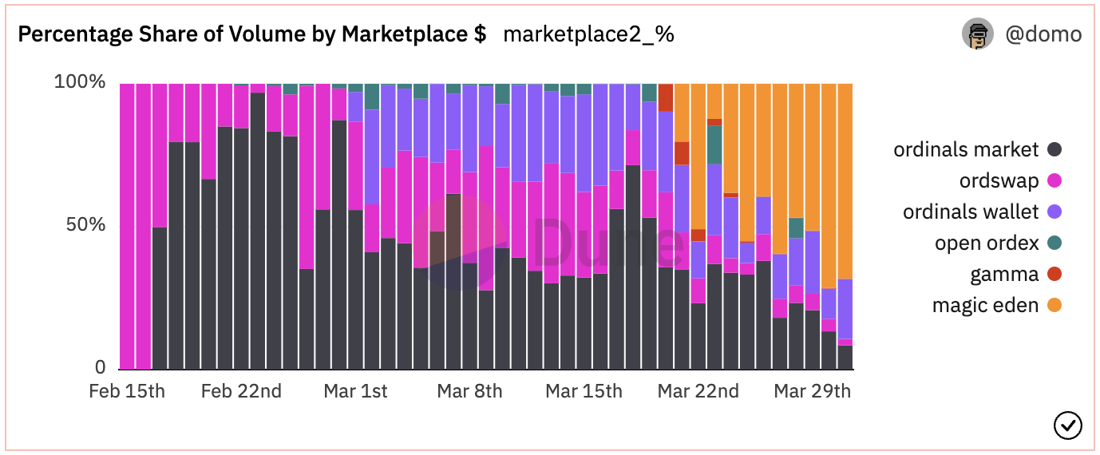Click the chart title Percentage Share of Volume
1100x455 pixels.
click(251, 34)
